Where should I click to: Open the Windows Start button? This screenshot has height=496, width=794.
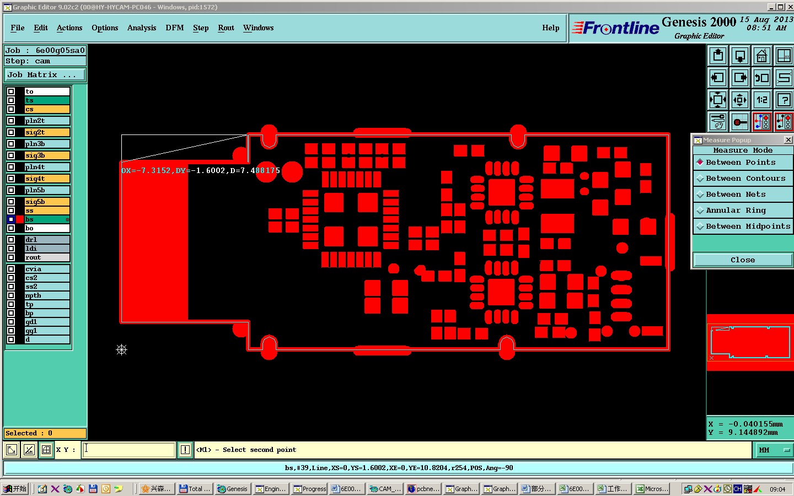pyautogui.click(x=15, y=489)
